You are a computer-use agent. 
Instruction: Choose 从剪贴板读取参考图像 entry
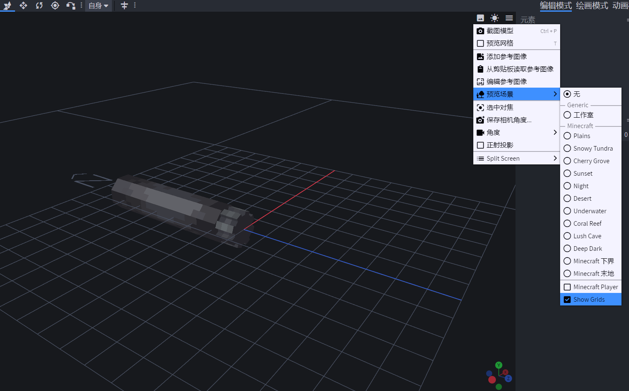click(x=516, y=69)
